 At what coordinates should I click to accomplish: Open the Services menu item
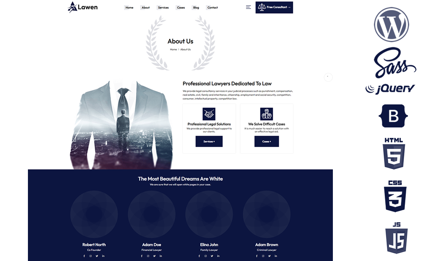pos(163,7)
